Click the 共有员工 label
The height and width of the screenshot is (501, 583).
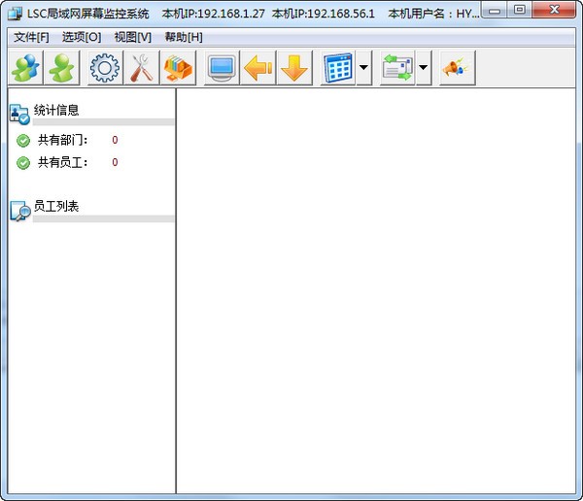tap(62, 162)
